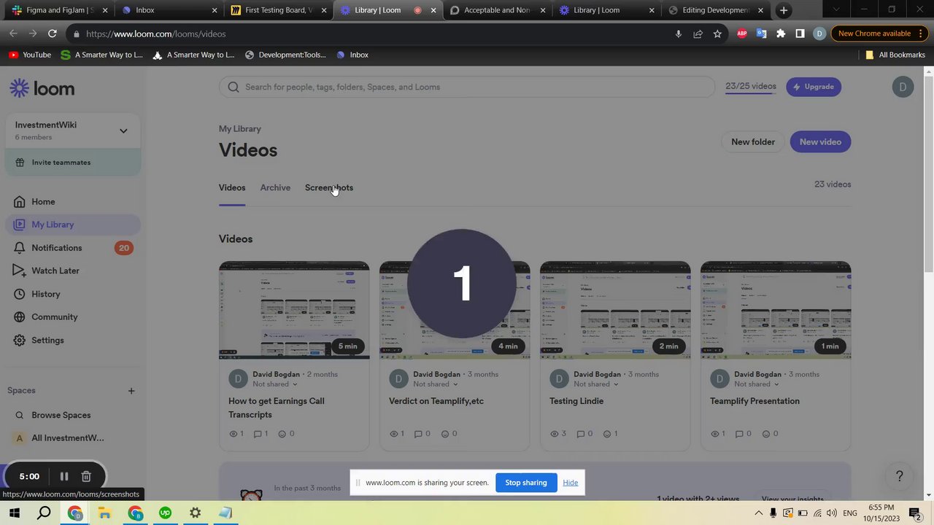Open History in the Loom sidebar
This screenshot has width=934, height=525.
pos(45,294)
